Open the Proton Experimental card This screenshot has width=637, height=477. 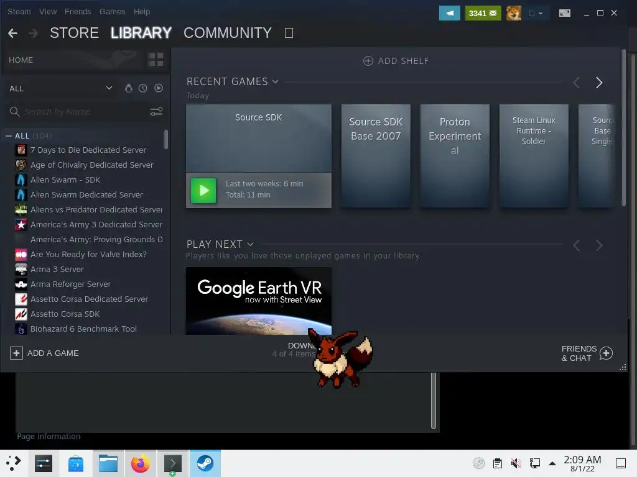(x=455, y=156)
